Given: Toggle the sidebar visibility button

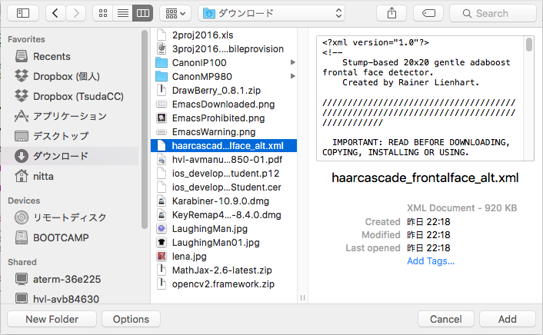Looking at the screenshot, I should [x=23, y=13].
